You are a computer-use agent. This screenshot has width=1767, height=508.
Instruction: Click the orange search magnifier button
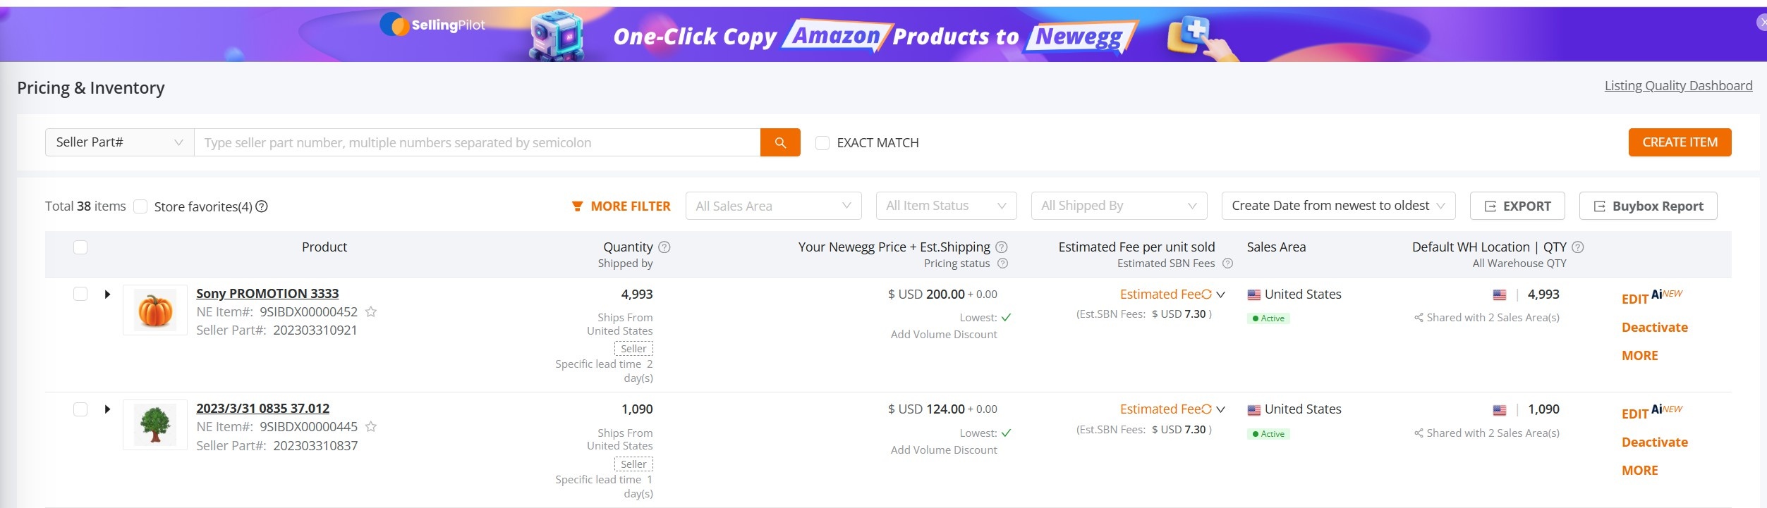click(x=780, y=142)
